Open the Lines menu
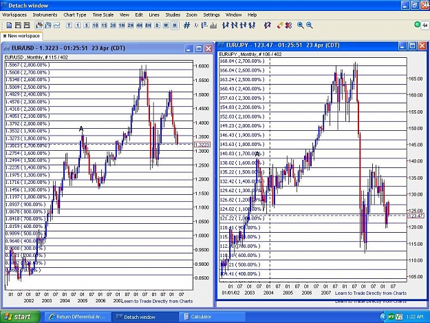The width and height of the screenshot is (430, 323). tap(154, 15)
